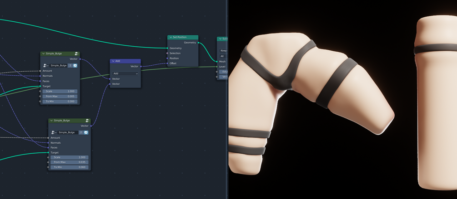
Task: Click Vector output socket of node with From Max 0.005
Action: pos(80,59)
